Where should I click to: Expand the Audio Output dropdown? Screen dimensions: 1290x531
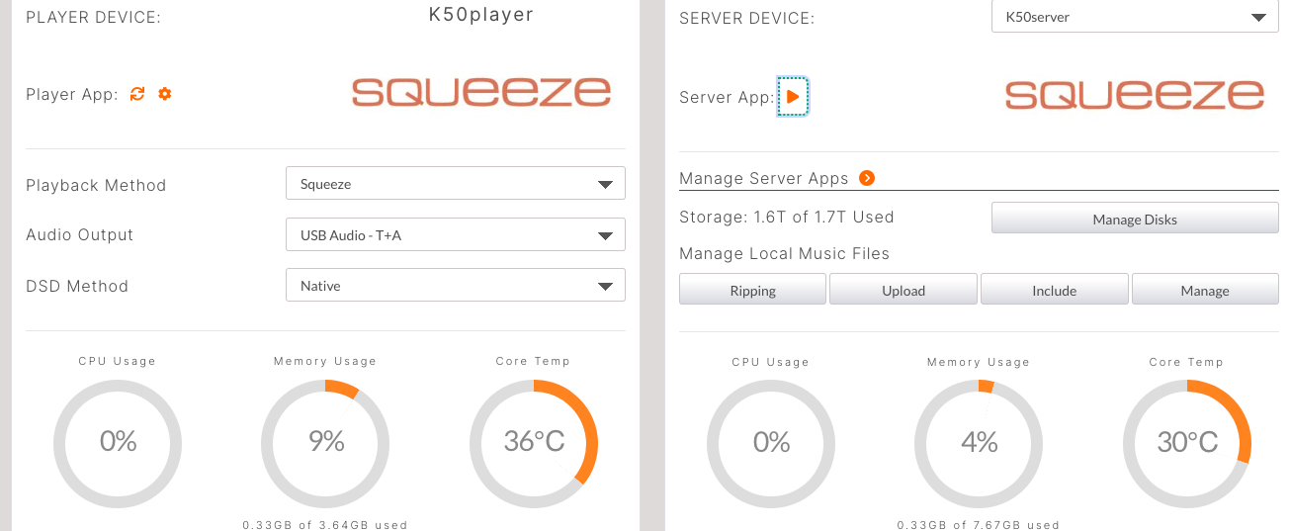tap(455, 235)
